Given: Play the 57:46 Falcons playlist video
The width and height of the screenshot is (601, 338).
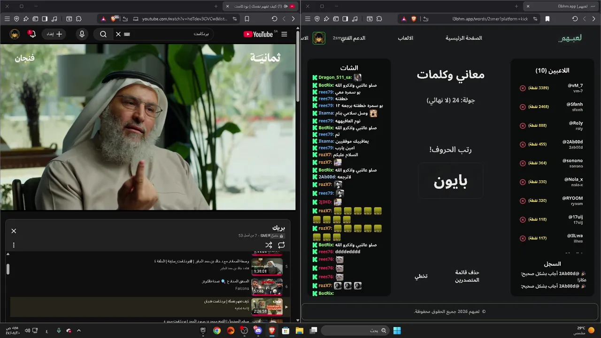Looking at the screenshot, I should [267, 286].
